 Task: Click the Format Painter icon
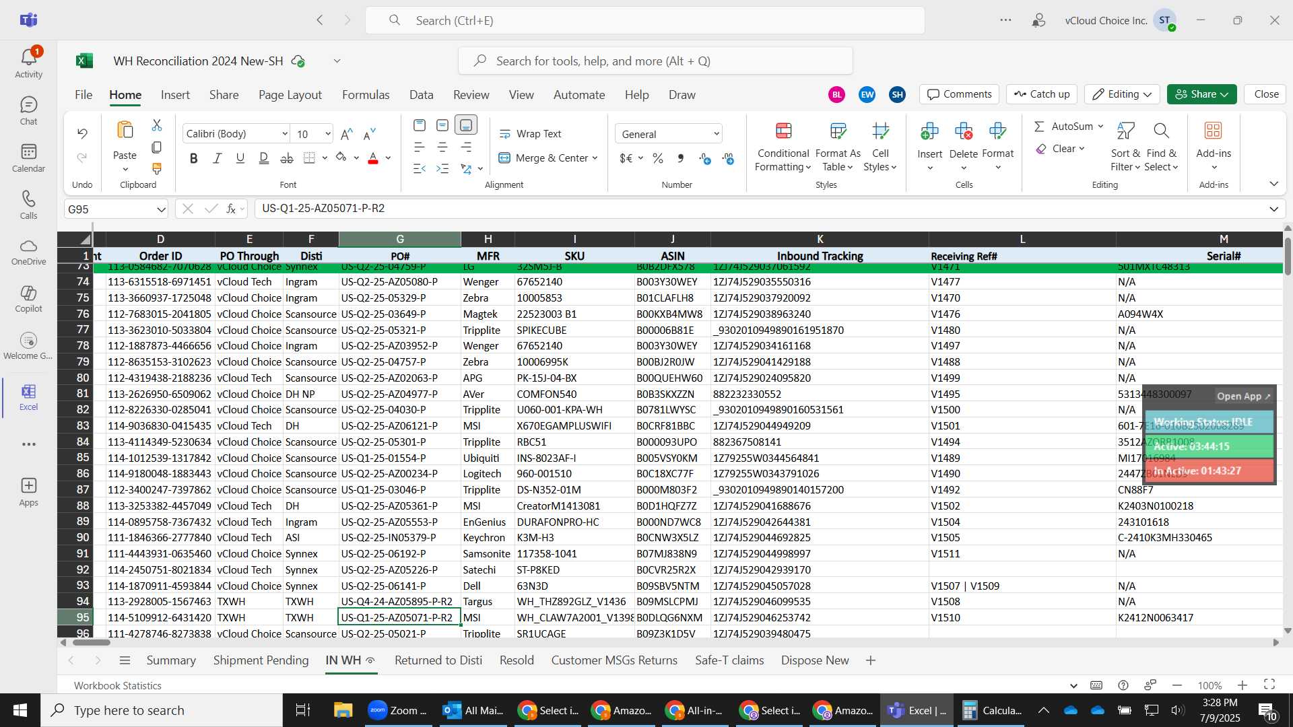click(157, 168)
